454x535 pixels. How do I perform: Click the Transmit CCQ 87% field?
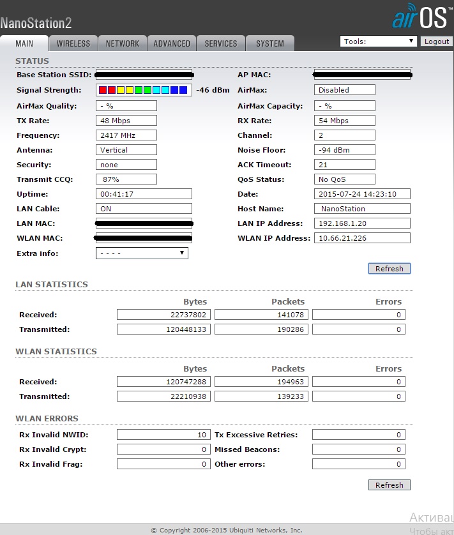click(126, 179)
